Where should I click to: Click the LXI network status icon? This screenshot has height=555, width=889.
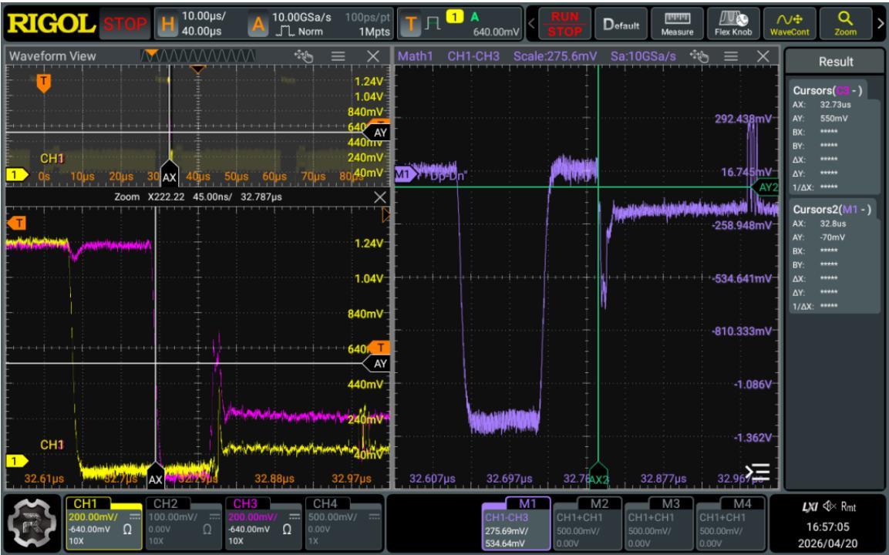pos(810,506)
